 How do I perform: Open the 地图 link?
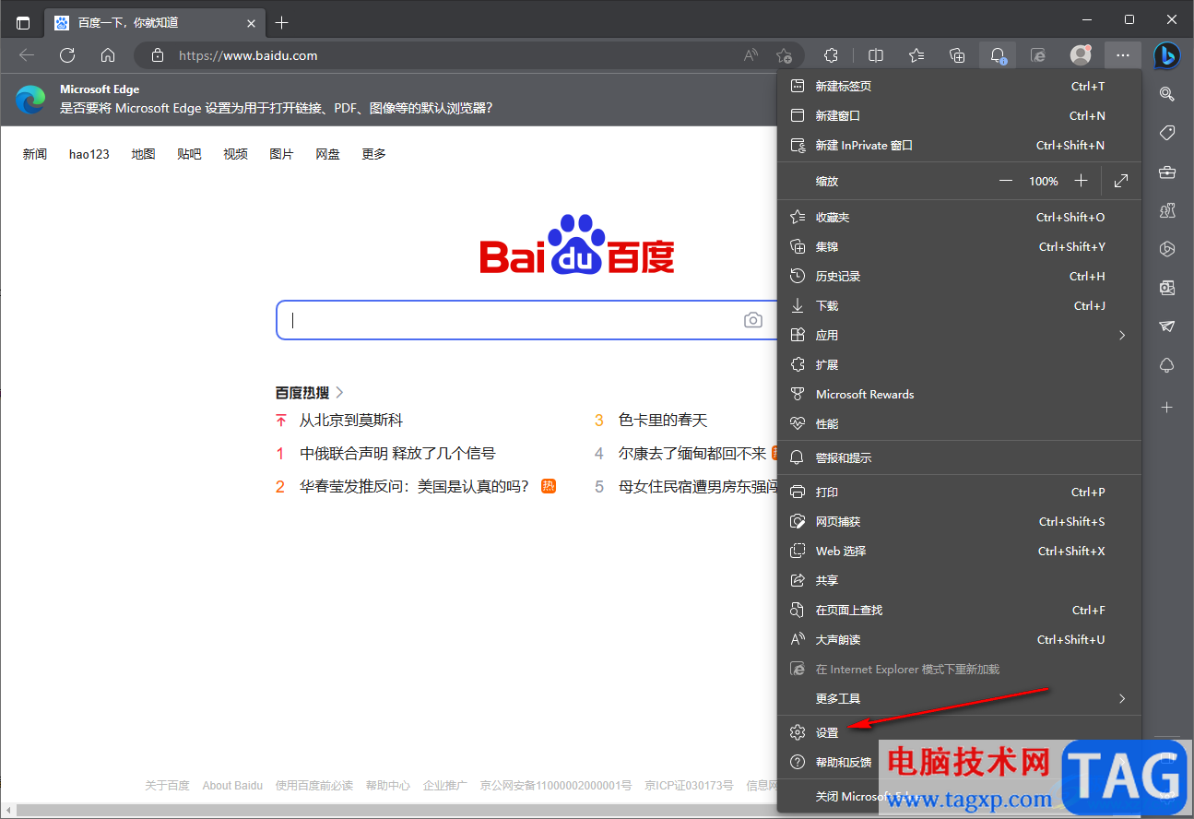[143, 154]
